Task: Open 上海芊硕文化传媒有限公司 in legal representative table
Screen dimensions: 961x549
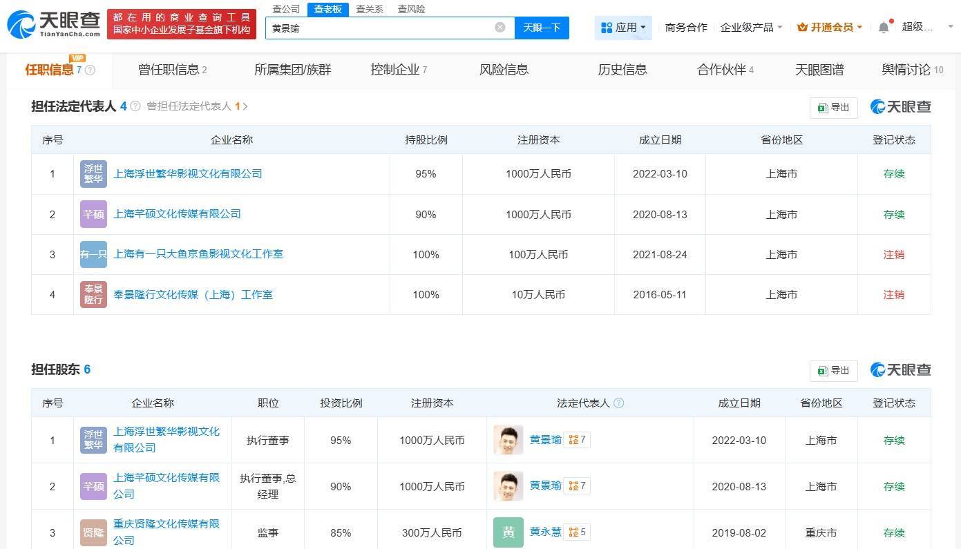Action: click(177, 214)
